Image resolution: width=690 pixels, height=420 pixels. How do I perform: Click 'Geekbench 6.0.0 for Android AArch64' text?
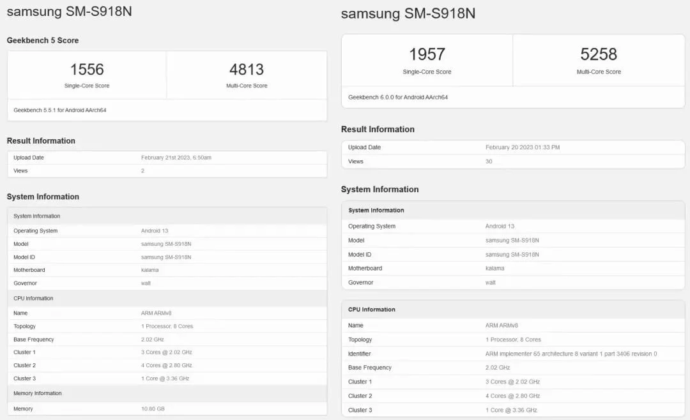[398, 97]
